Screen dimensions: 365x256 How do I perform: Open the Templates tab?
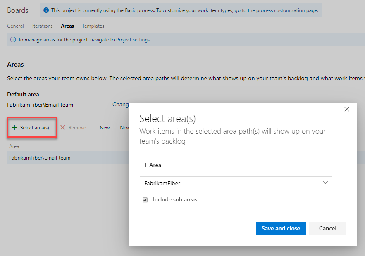(93, 26)
